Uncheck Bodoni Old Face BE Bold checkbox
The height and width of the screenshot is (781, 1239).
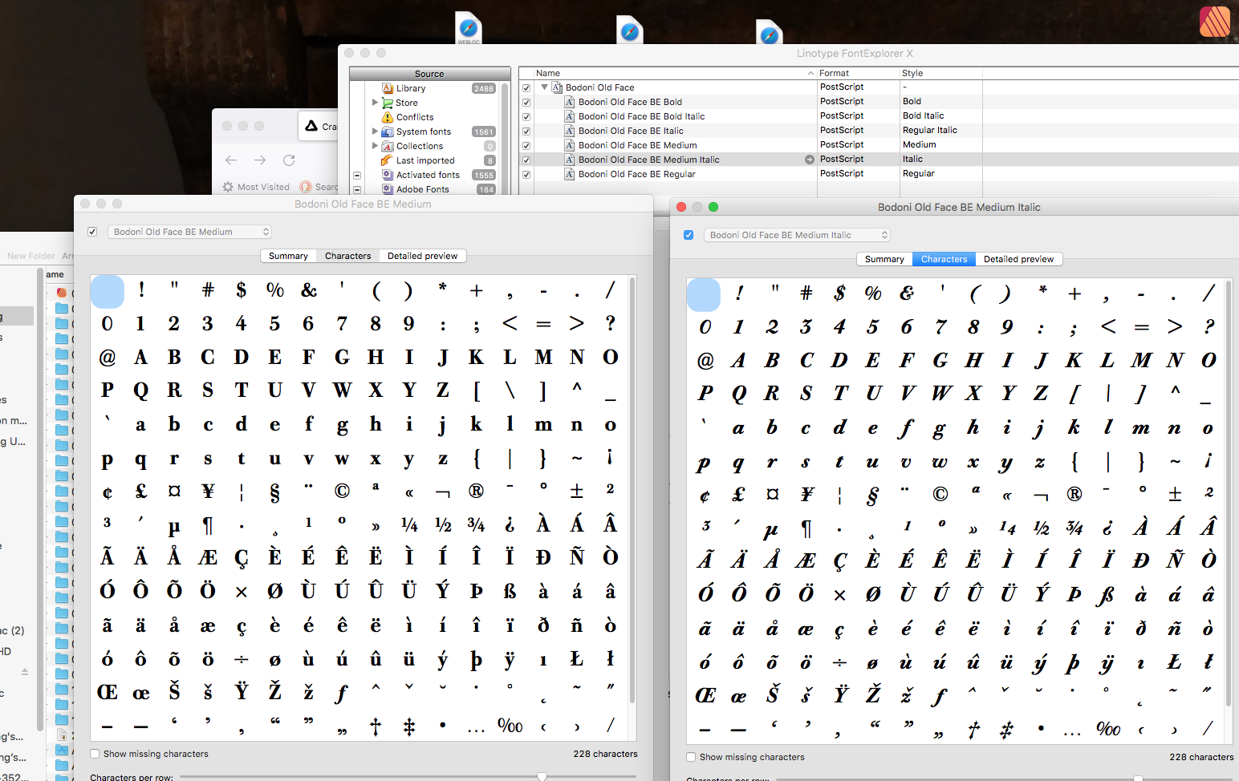click(x=526, y=103)
